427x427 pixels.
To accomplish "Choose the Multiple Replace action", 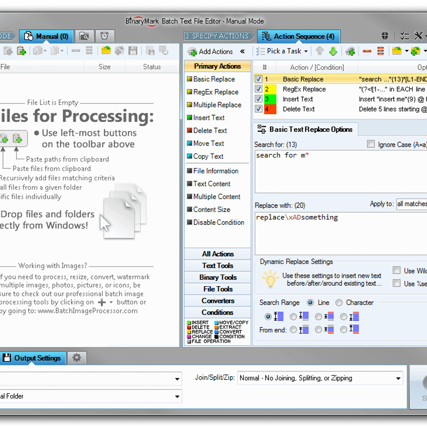I will click(x=214, y=105).
